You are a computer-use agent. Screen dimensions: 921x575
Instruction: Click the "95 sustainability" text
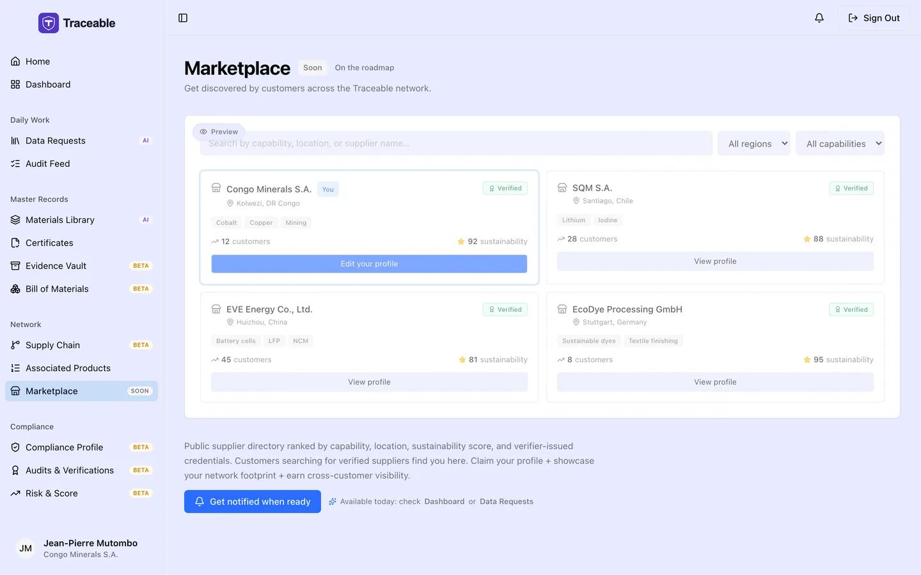coord(844,360)
